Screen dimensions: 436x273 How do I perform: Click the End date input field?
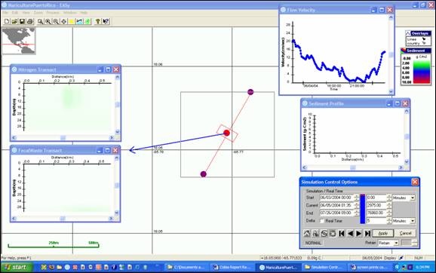pos(336,213)
